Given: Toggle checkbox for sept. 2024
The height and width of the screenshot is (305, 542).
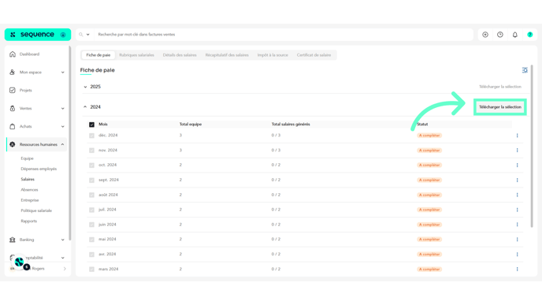Looking at the screenshot, I should [x=91, y=180].
